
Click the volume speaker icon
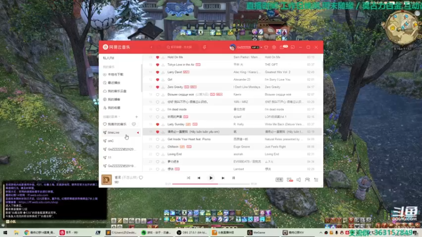coord(299,180)
